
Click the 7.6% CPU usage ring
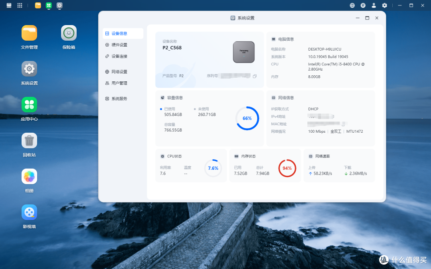click(x=213, y=168)
